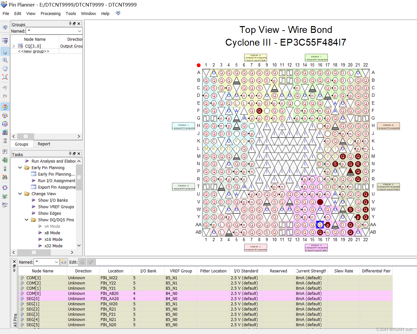Close the All Pins panel

pyautogui.click(x=14, y=262)
